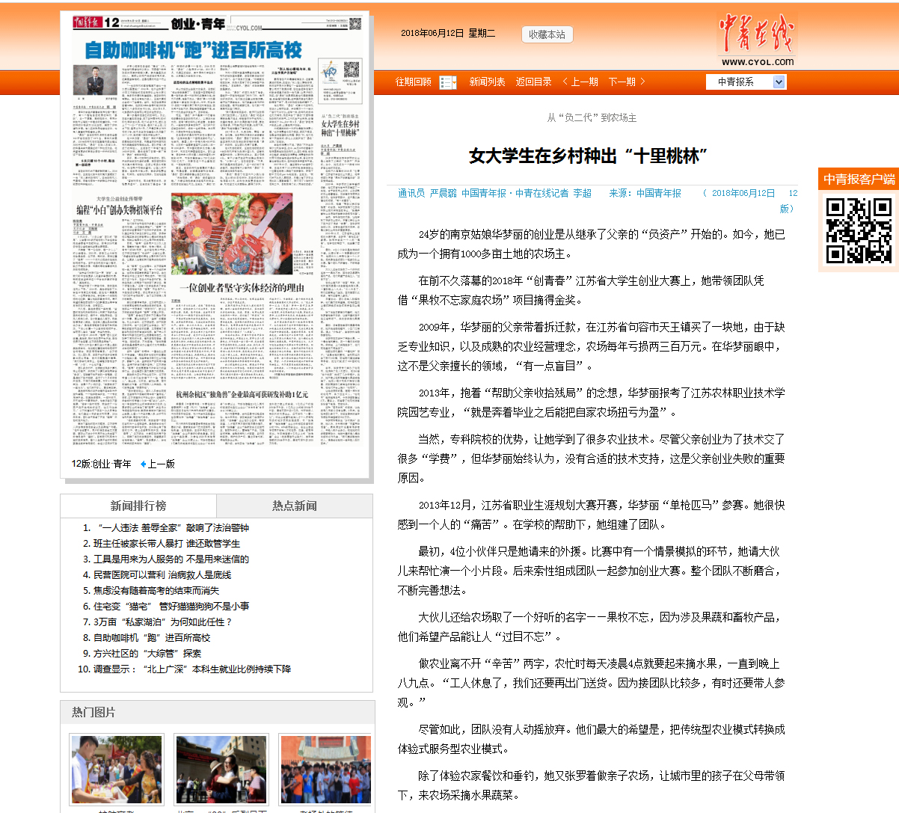Click 编程"小白"创办失物招领平台 on the newspaper page
This screenshot has width=899, height=813.
coord(120,210)
